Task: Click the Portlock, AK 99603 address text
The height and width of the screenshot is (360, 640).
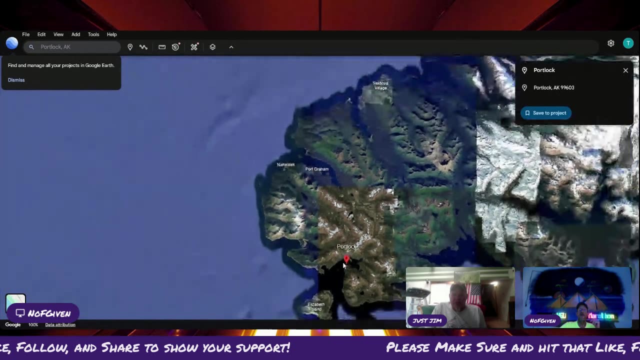Action: (553, 87)
